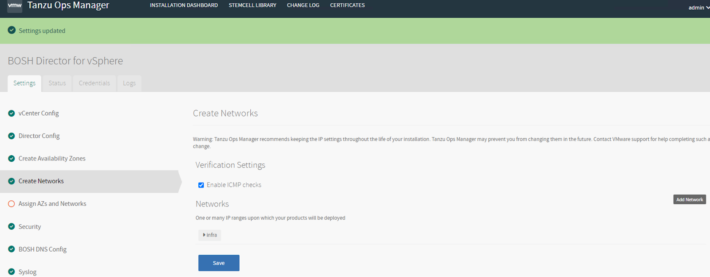Open Stemcell Library menu item
Screen dimensions: 710x277
252,5
